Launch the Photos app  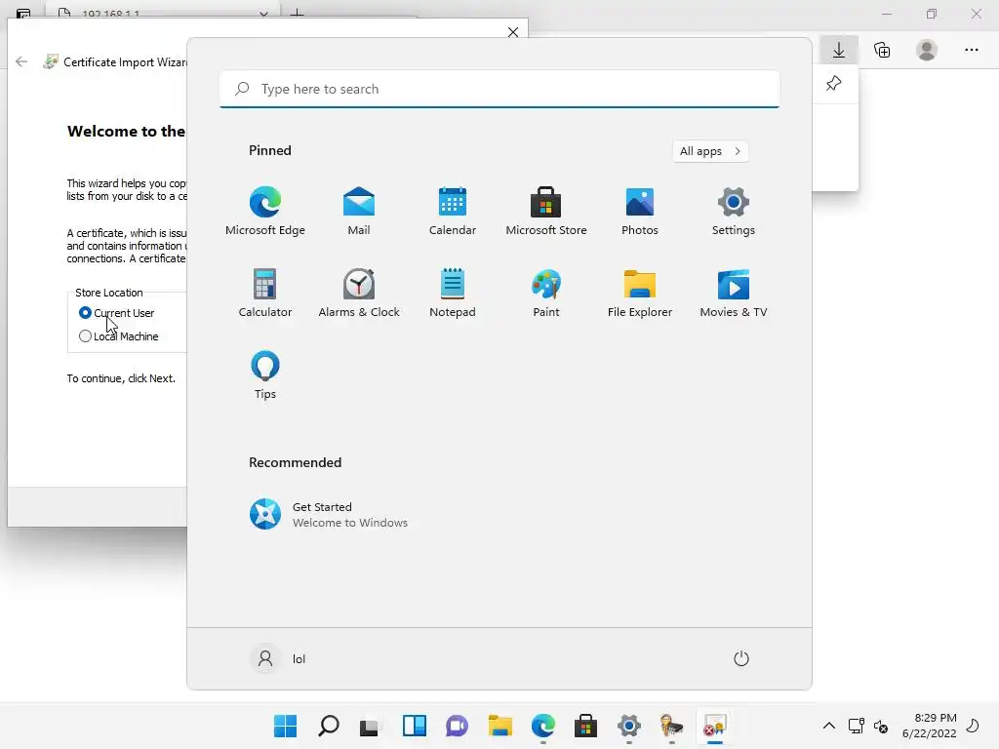coord(640,211)
